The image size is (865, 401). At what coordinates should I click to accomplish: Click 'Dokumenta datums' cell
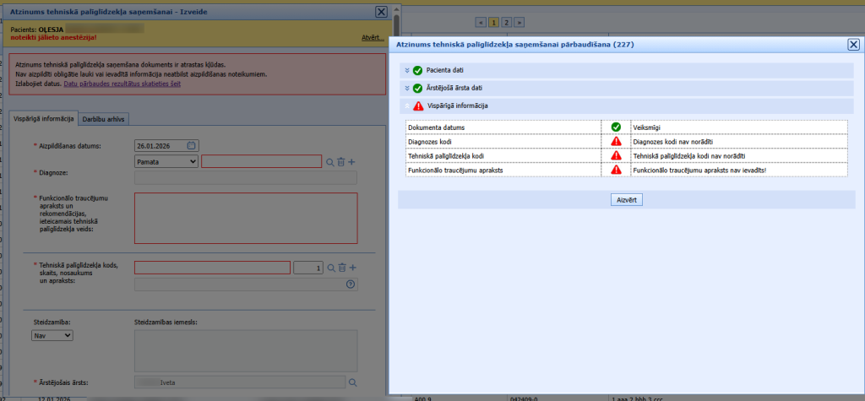(503, 127)
